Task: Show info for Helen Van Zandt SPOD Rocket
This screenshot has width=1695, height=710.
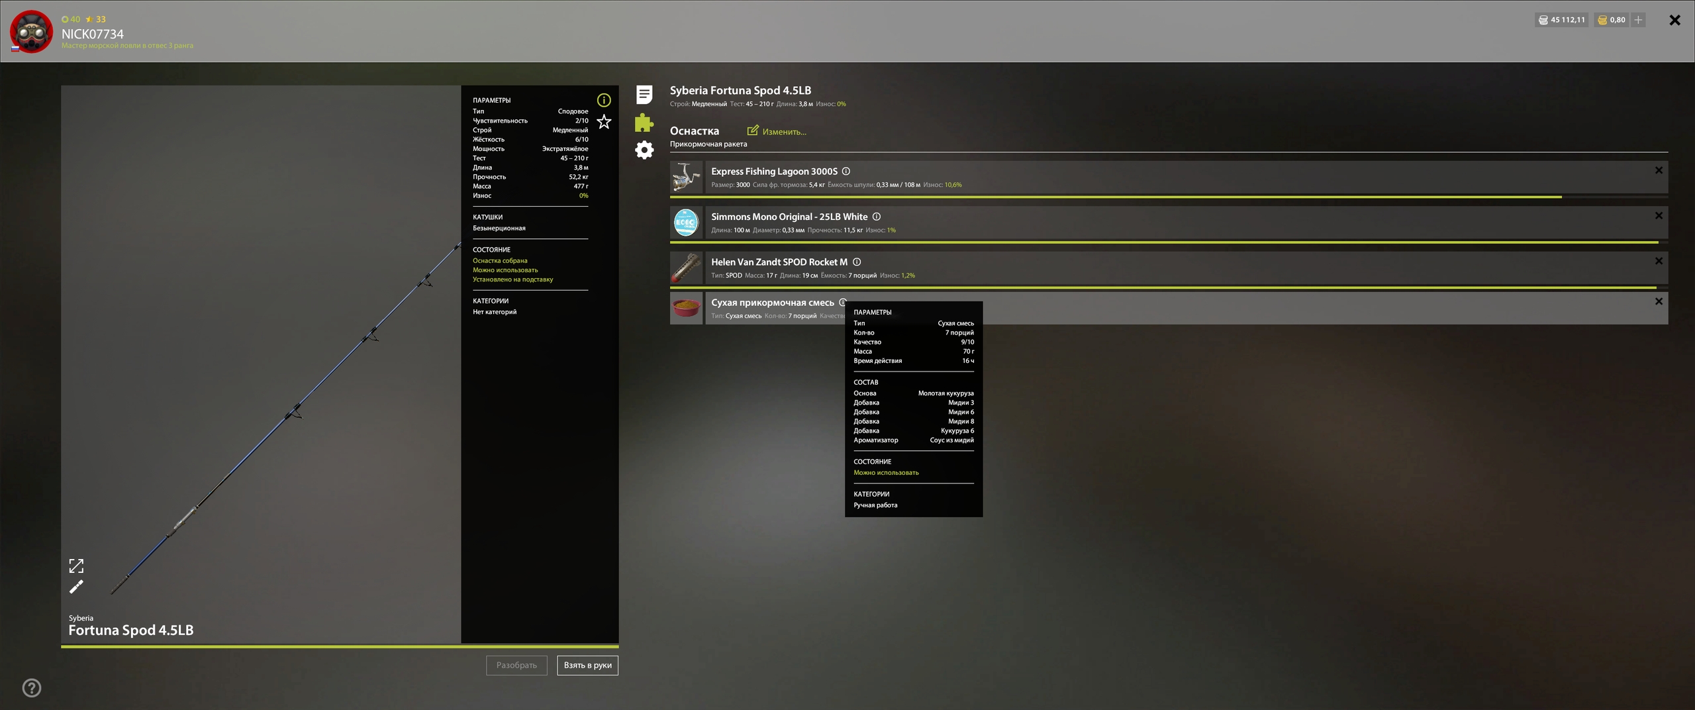Action: pos(857,262)
